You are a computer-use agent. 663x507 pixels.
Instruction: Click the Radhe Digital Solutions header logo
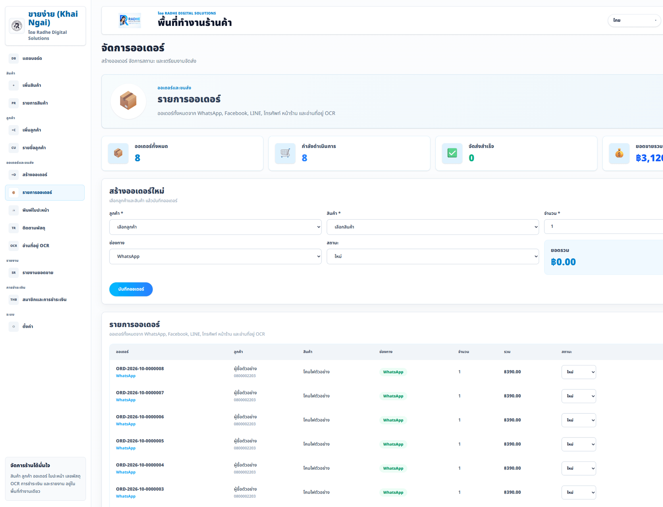pyautogui.click(x=129, y=20)
